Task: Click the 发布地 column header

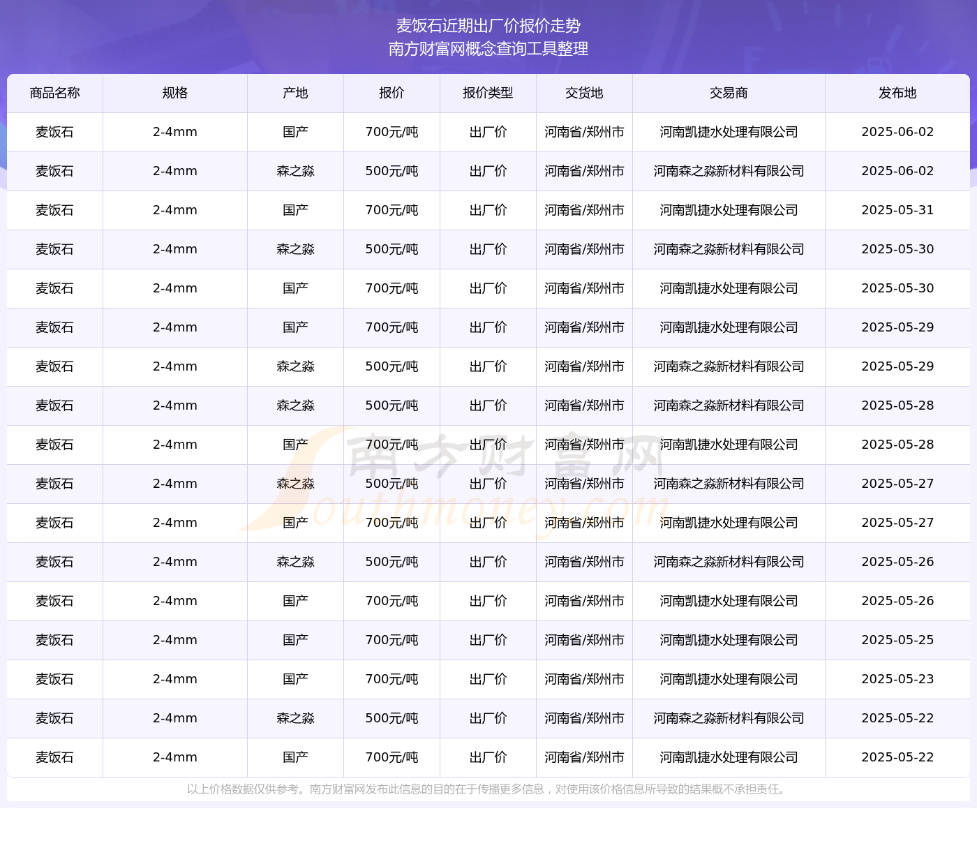Action: pyautogui.click(x=897, y=93)
